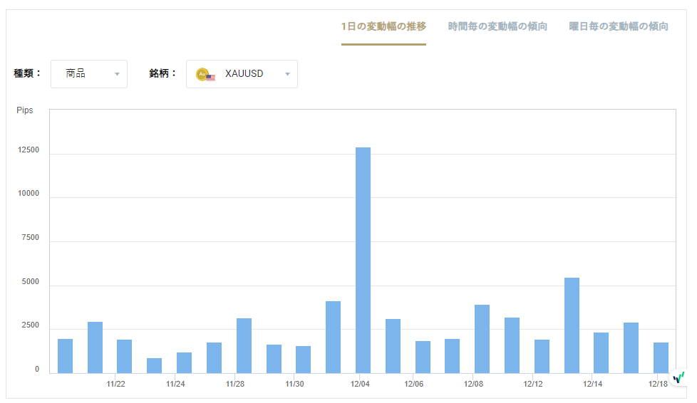Switch to 曜日毎の変動幅の傾向 tab

tap(619, 26)
